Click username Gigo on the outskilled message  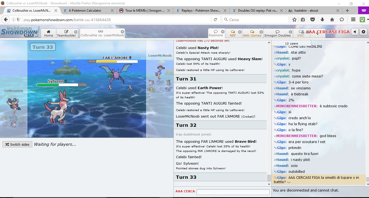[282, 171]
